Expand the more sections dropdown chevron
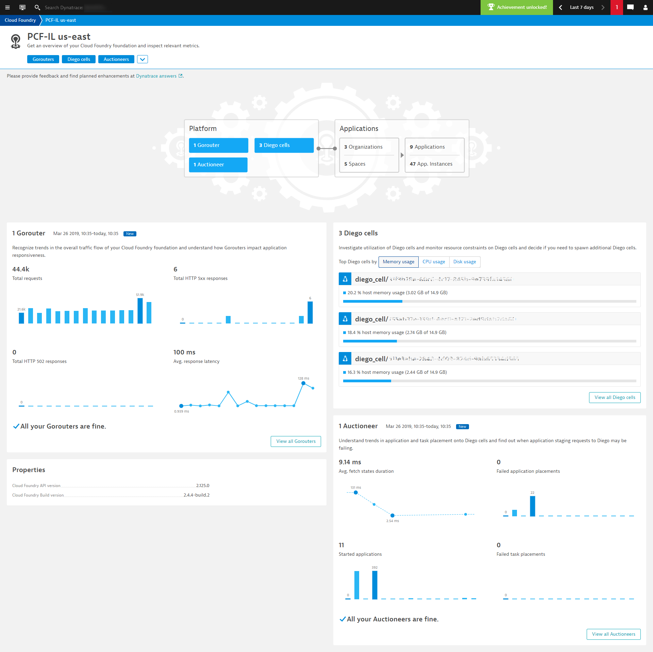The width and height of the screenshot is (653, 652). tap(143, 59)
